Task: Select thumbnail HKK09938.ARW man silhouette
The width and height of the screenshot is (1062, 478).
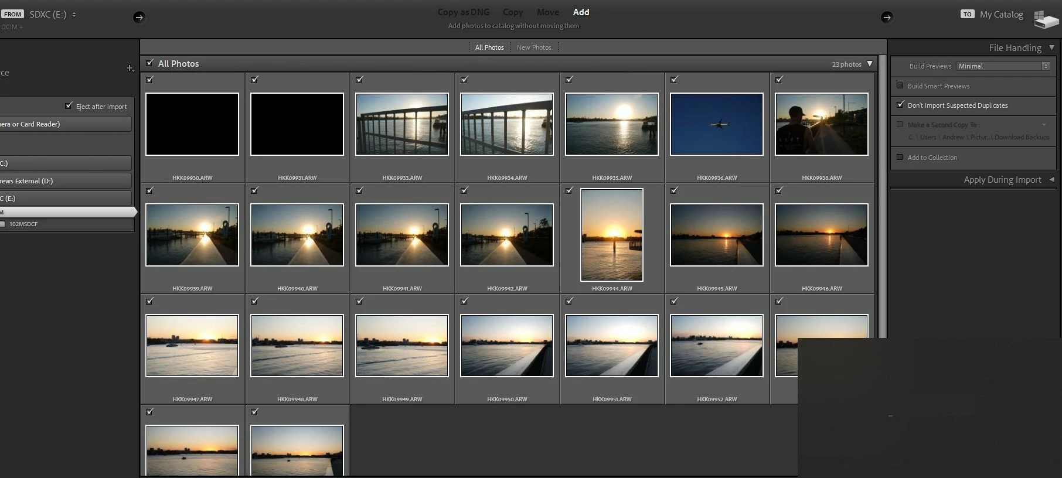Action: click(822, 124)
